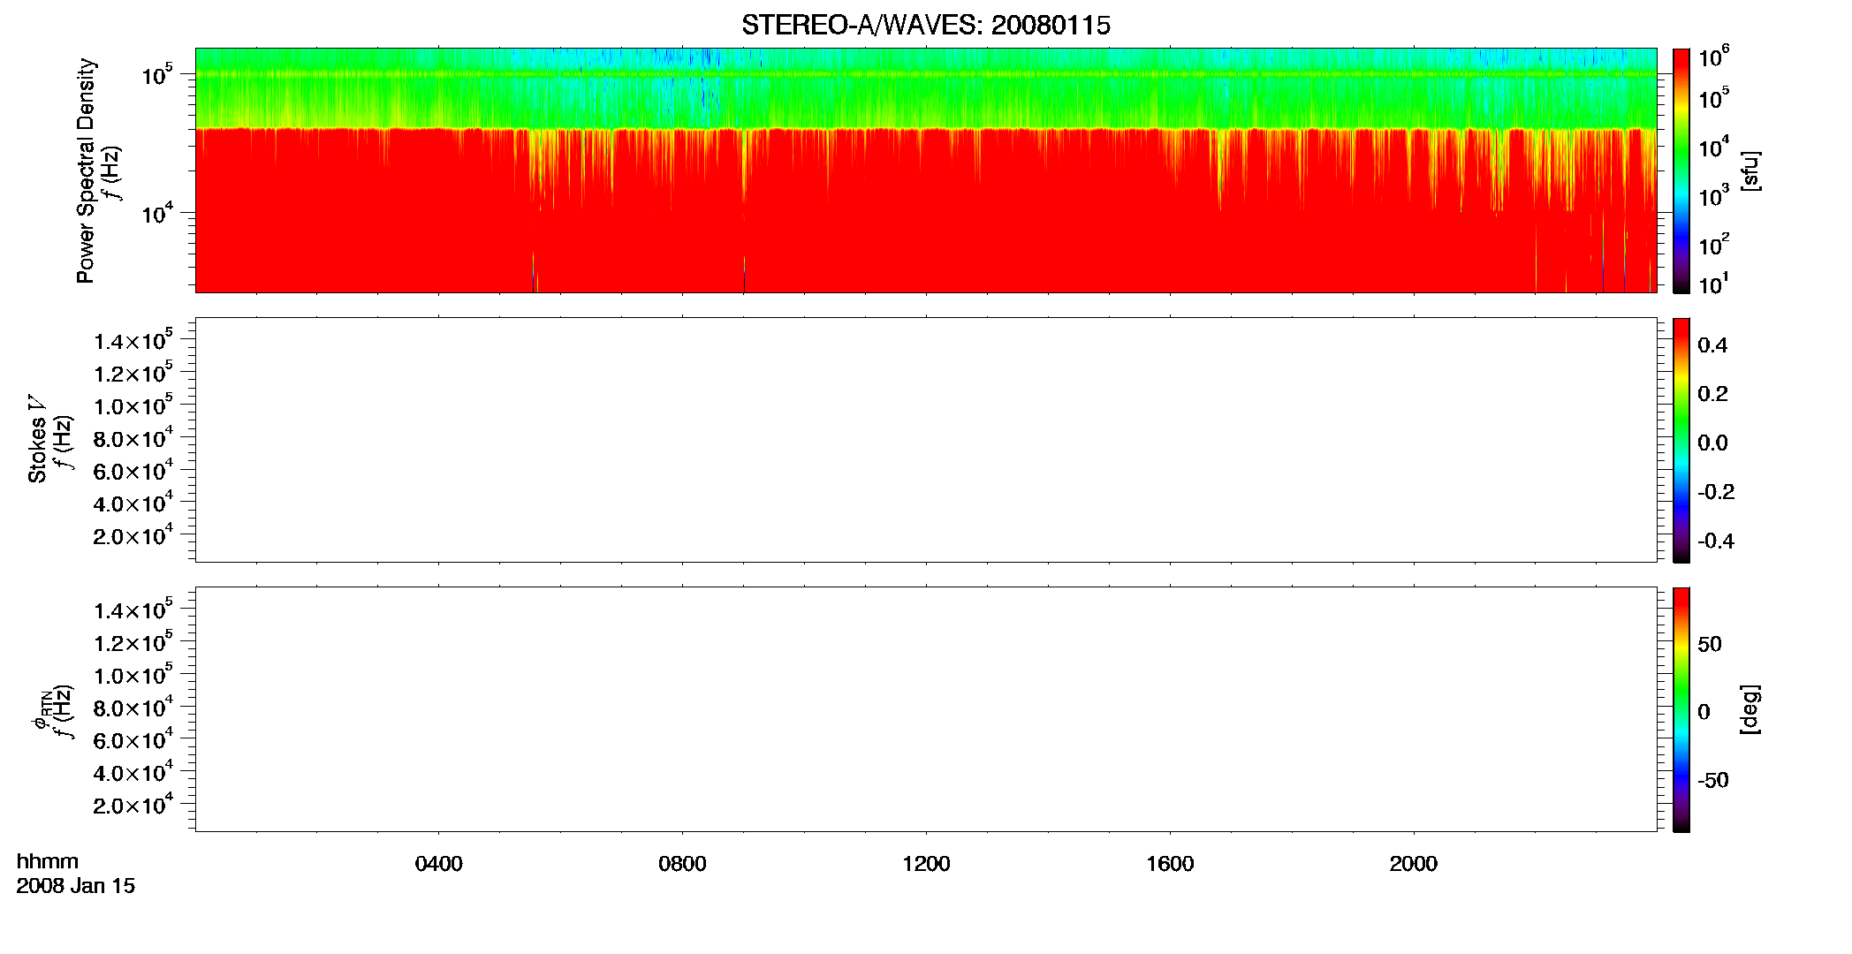Image resolution: width=1852 pixels, height=954 pixels.
Task: Click the 1.4×10^5 tick in Stokes V panel
Action: [133, 340]
